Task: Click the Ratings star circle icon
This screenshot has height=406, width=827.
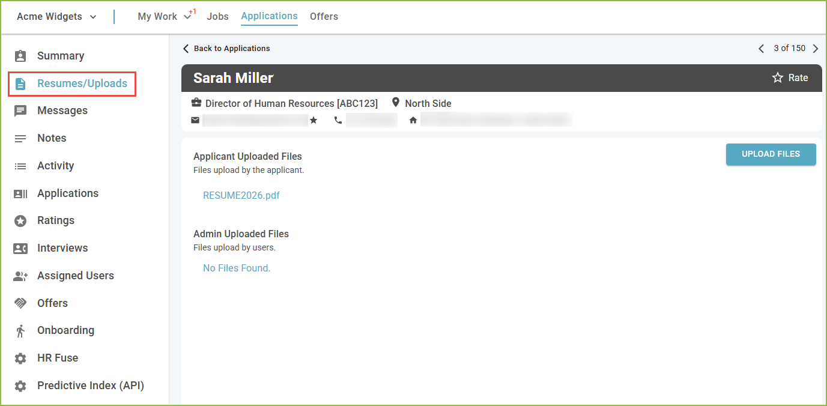Action: coord(20,221)
